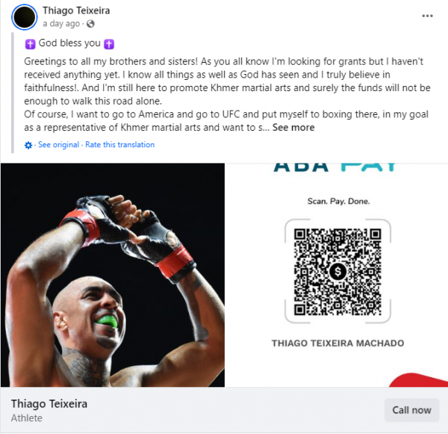Click the Athlete category label
The width and height of the screenshot is (448, 434).
point(27,418)
